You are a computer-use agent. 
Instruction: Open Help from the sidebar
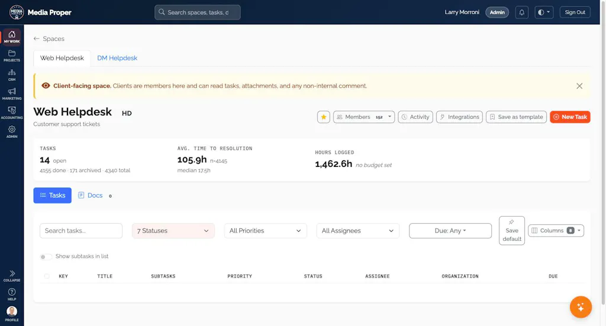click(x=12, y=295)
